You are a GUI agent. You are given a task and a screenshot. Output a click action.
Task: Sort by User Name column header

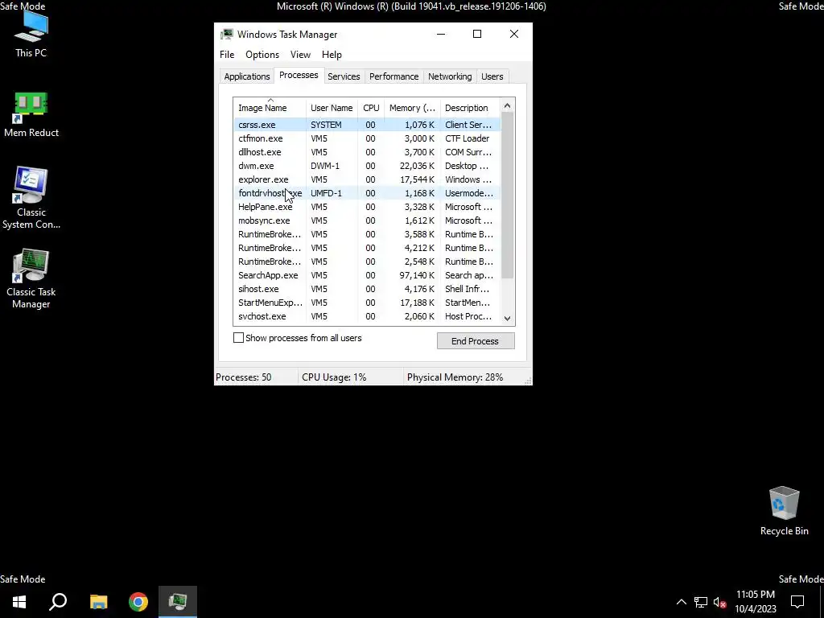pyautogui.click(x=332, y=108)
